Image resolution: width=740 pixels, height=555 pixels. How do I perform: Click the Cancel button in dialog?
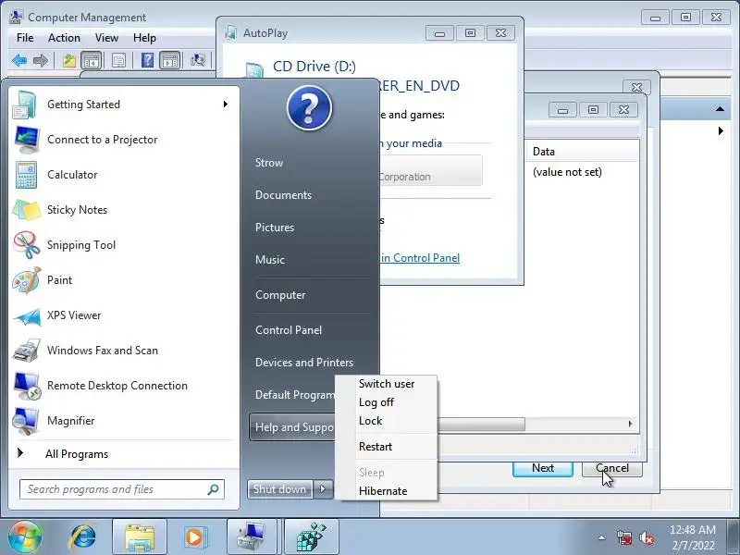point(612,468)
